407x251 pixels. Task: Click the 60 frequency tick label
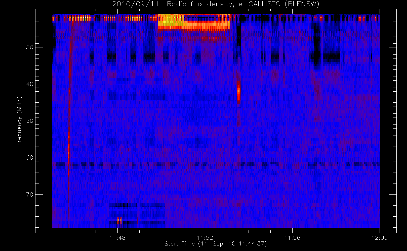click(x=30, y=157)
